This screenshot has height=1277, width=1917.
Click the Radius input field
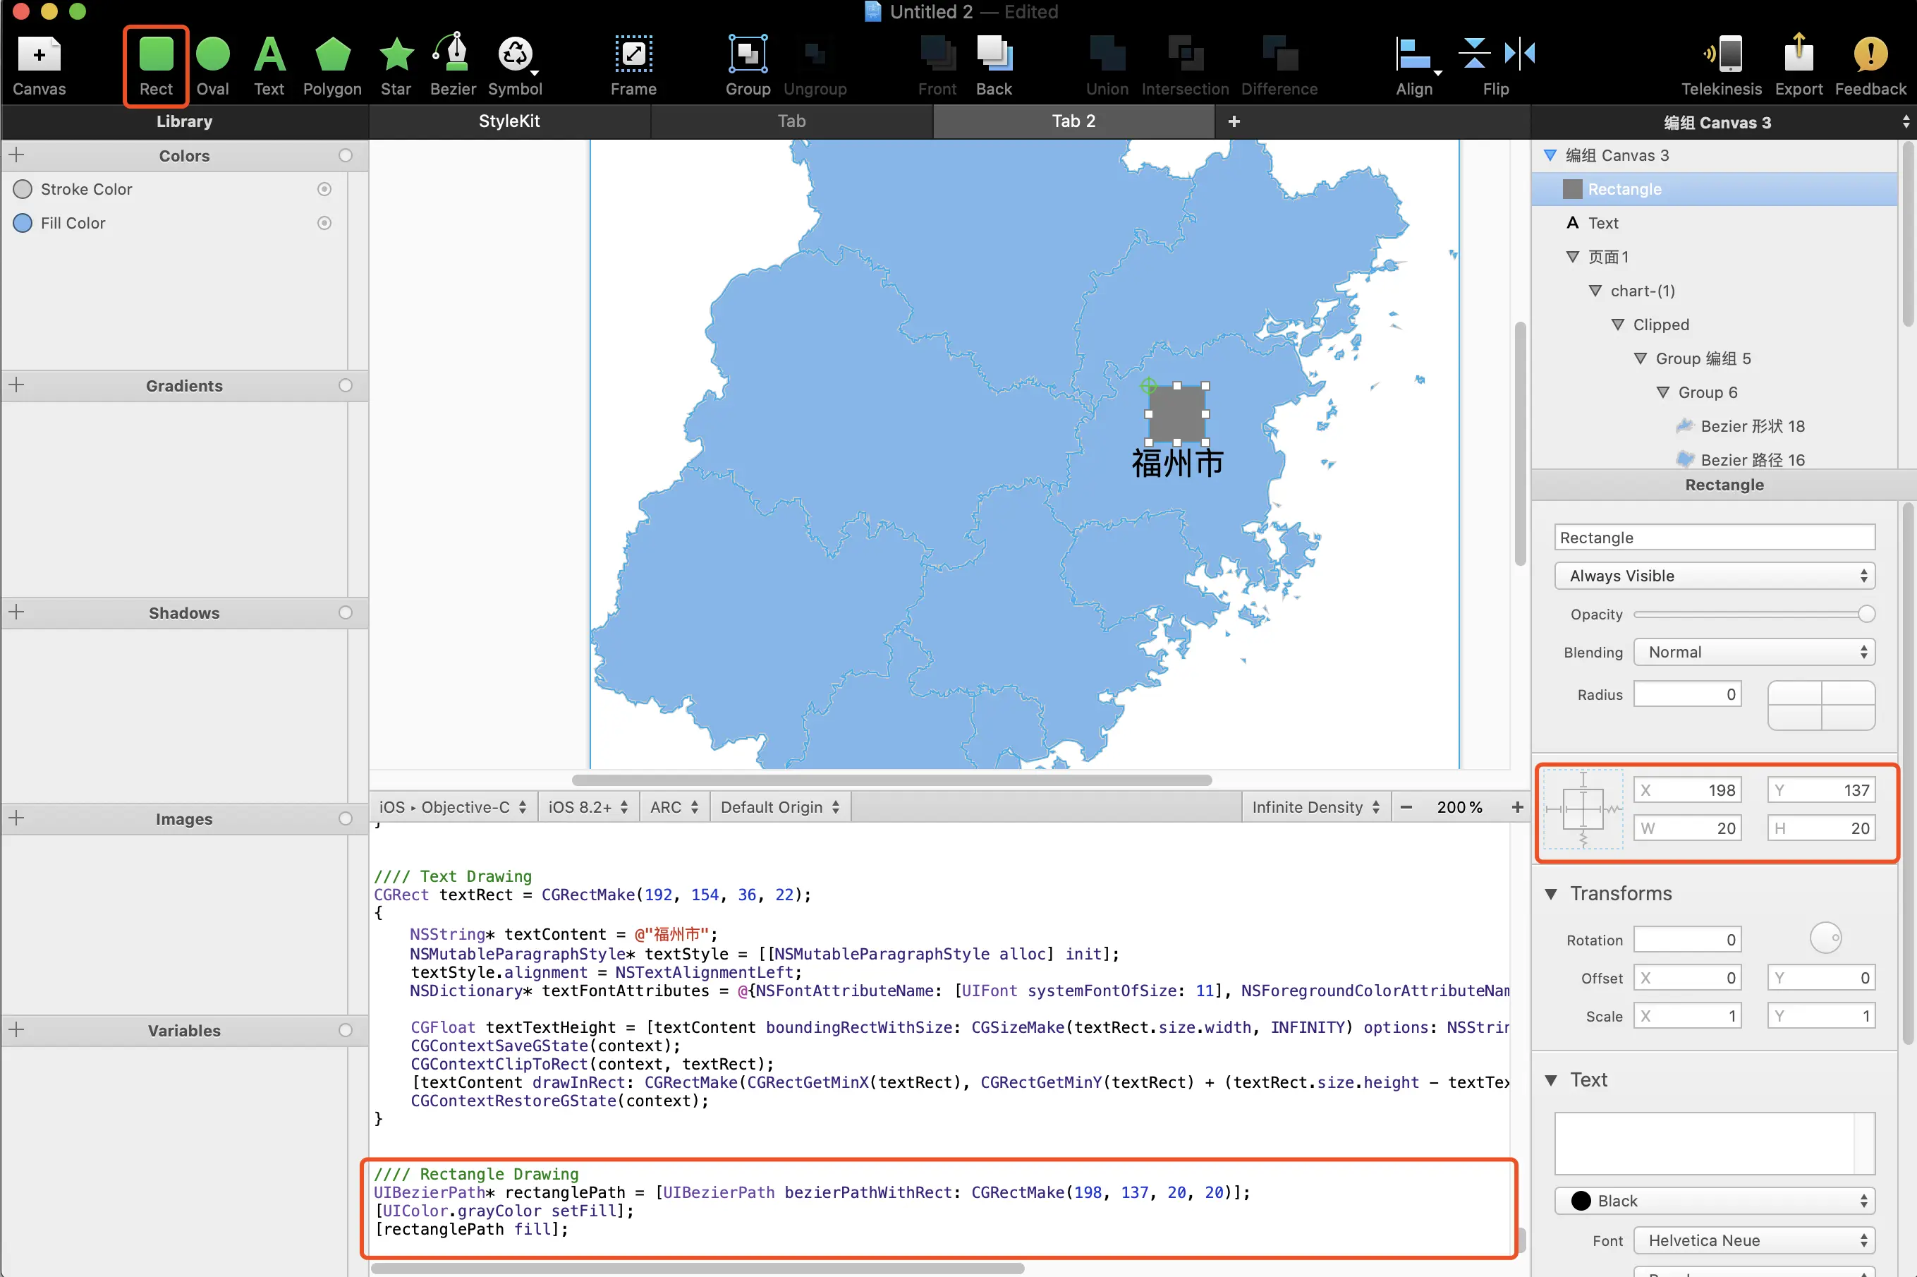coord(1688,695)
